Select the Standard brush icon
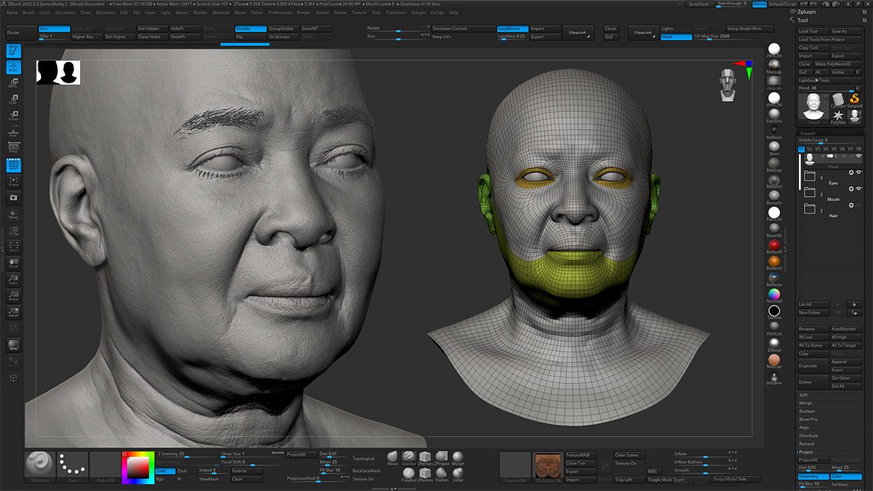 pyautogui.click(x=39, y=463)
